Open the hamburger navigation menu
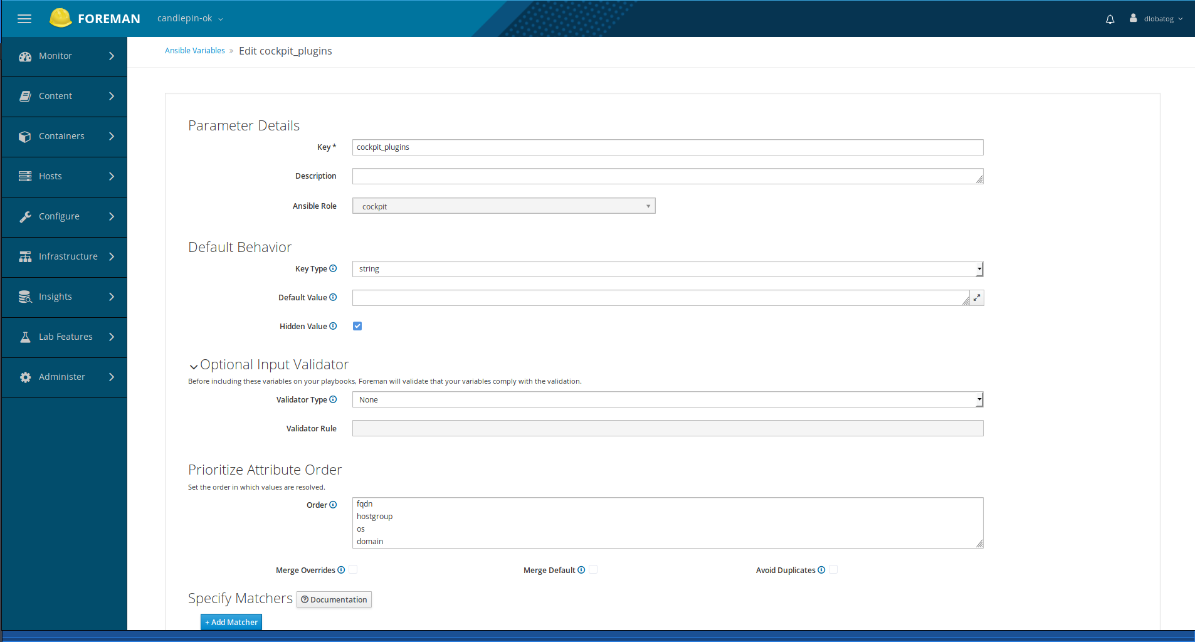 point(24,19)
